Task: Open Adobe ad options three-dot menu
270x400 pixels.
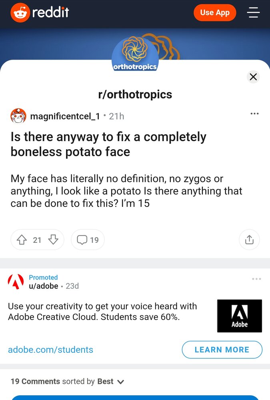Action: pos(256,279)
